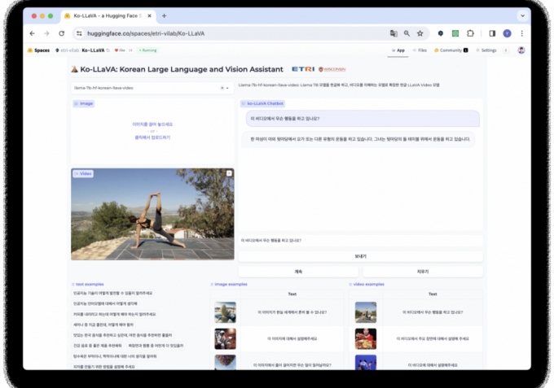This screenshot has width=554, height=388.
Task: Open the like count showing 14
Action: 130,50
